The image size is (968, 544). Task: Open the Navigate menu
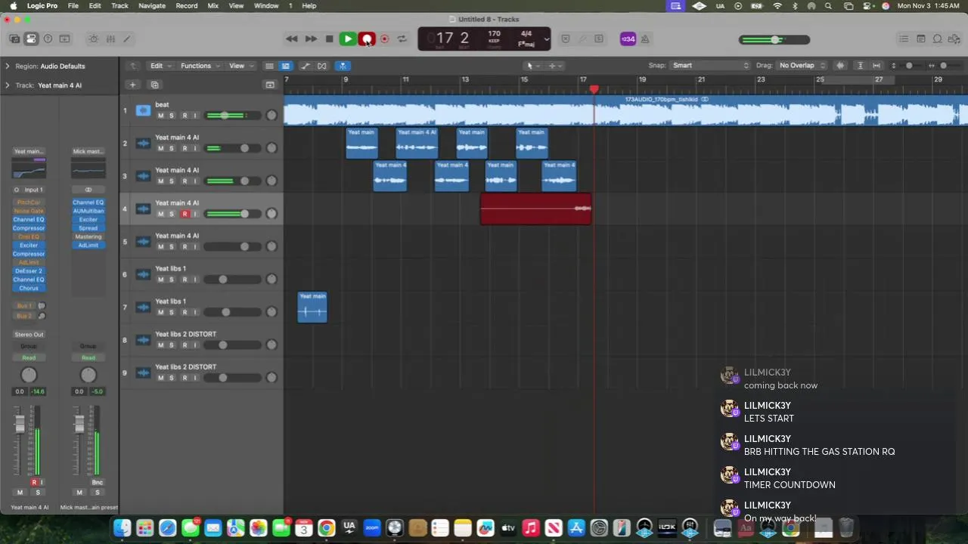tap(151, 5)
